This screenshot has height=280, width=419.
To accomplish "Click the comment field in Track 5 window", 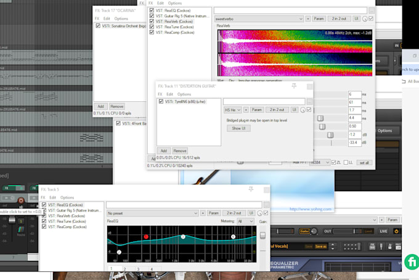I will coord(184,205).
